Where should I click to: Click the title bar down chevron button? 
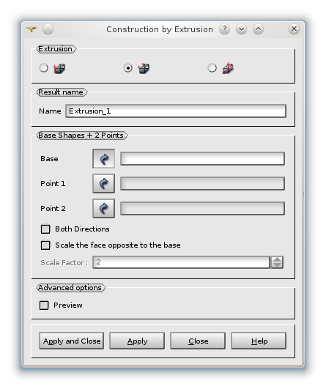[x=241, y=29]
